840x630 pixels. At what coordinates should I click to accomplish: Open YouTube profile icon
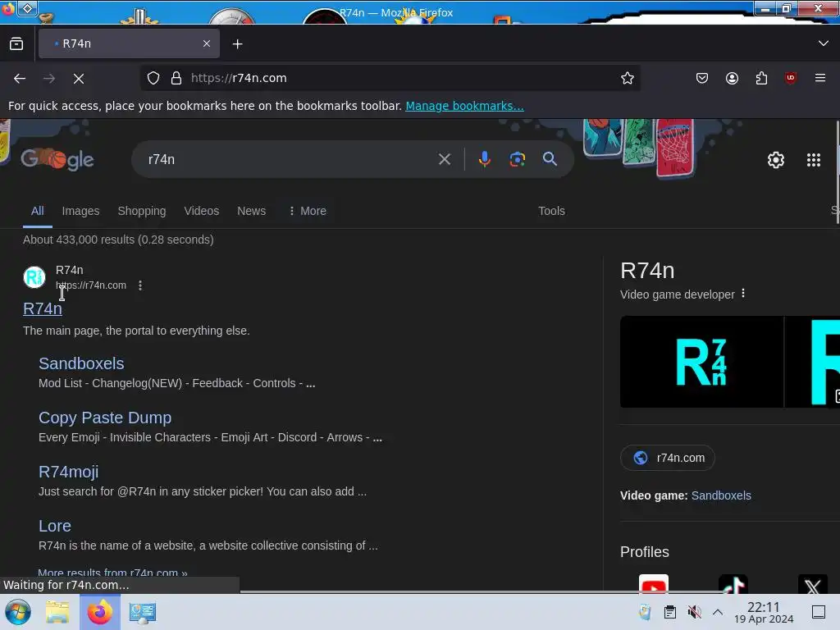[x=654, y=584]
